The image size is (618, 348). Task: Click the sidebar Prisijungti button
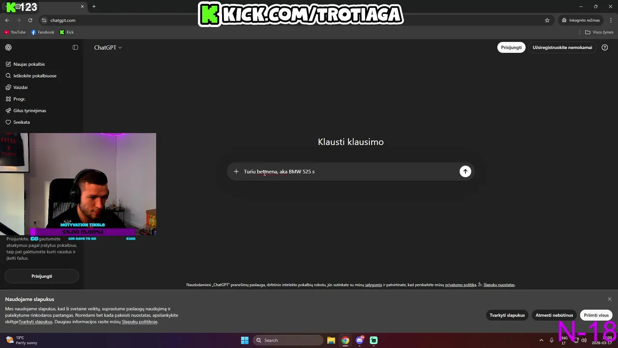click(x=42, y=276)
